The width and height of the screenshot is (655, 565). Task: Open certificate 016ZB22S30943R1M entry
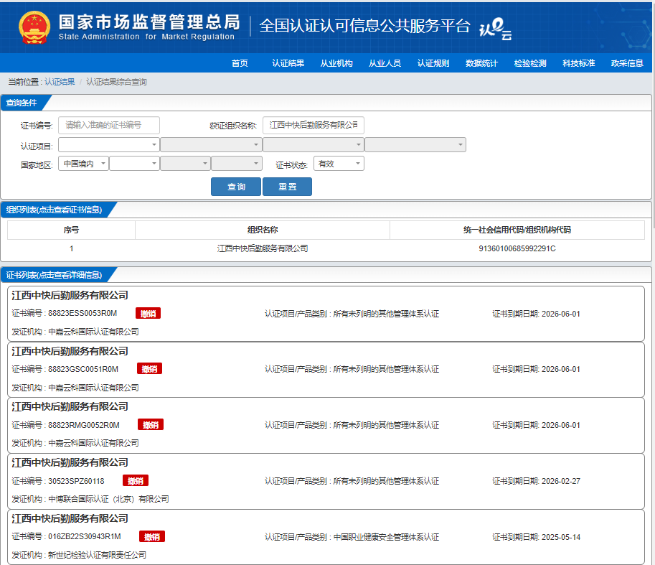[85, 536]
